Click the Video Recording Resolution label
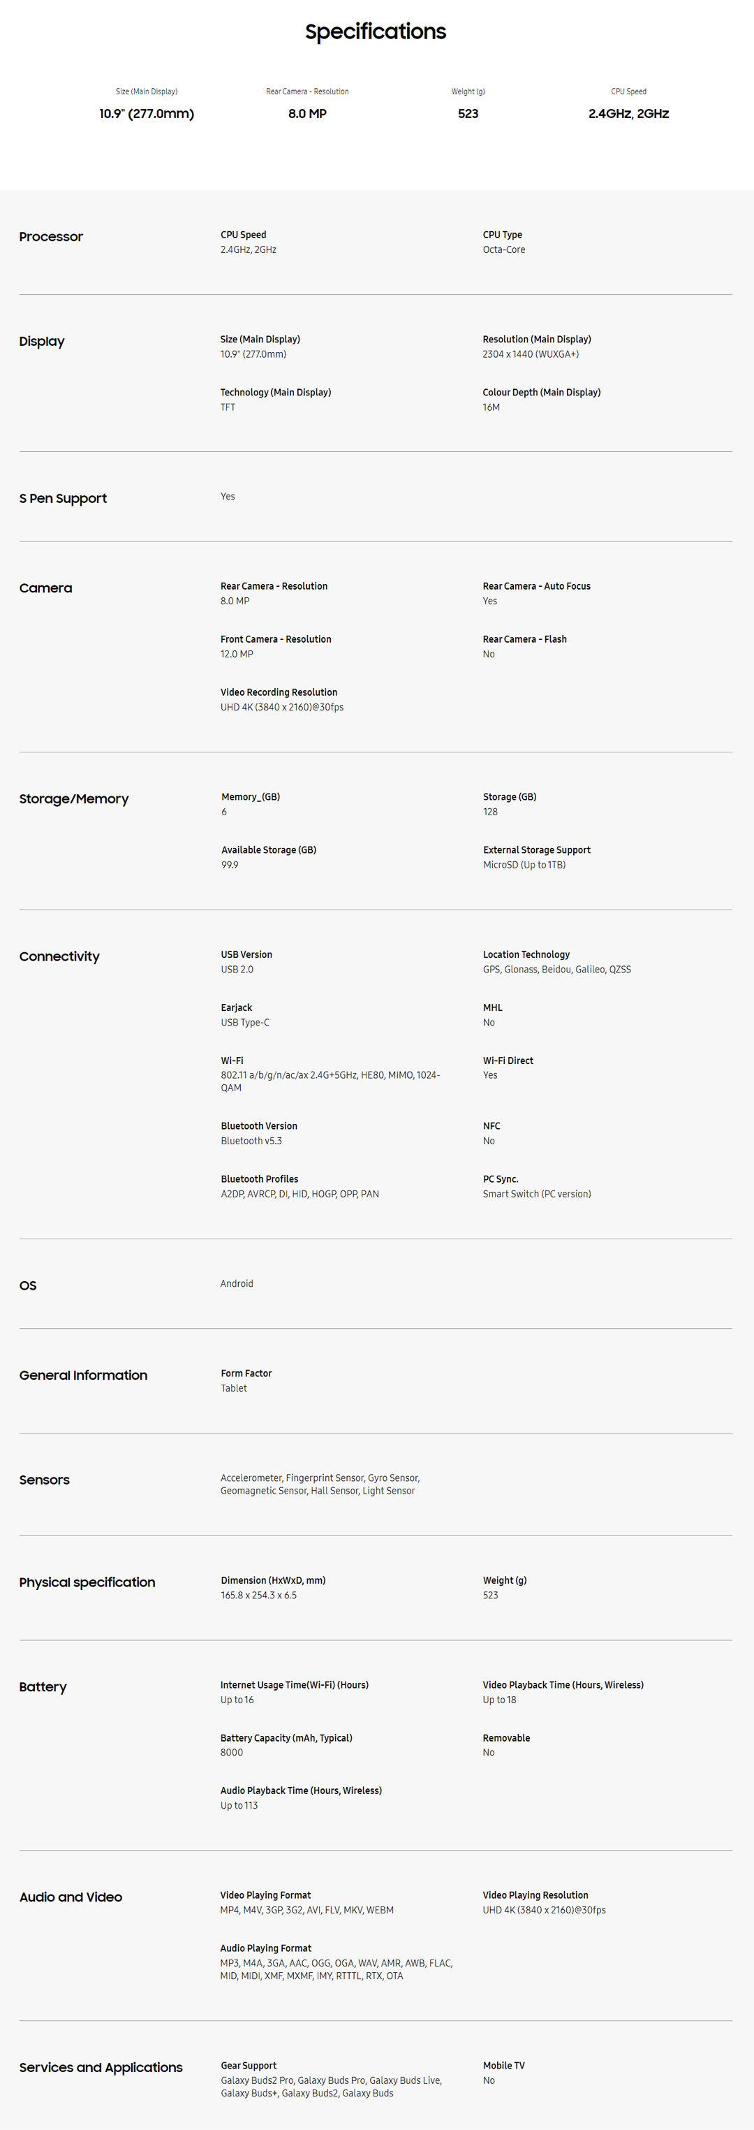 click(x=279, y=692)
